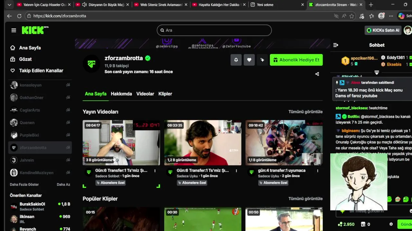The width and height of the screenshot is (412, 231).
Task: Open the 08:04:17 stream video thumbnail
Action: point(121,143)
